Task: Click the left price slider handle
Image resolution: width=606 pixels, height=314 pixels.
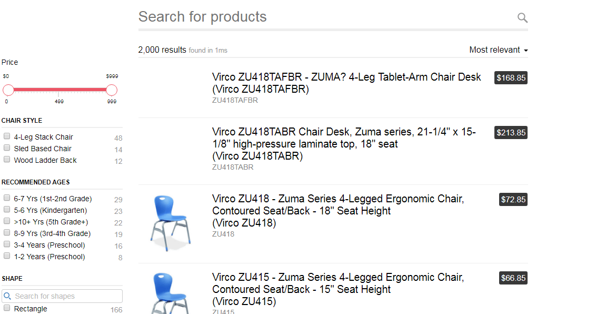Action: click(8, 90)
